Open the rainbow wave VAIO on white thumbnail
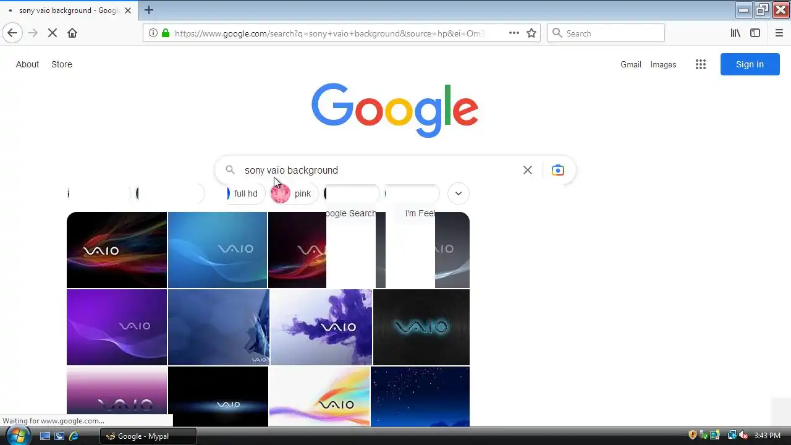 pos(319,396)
